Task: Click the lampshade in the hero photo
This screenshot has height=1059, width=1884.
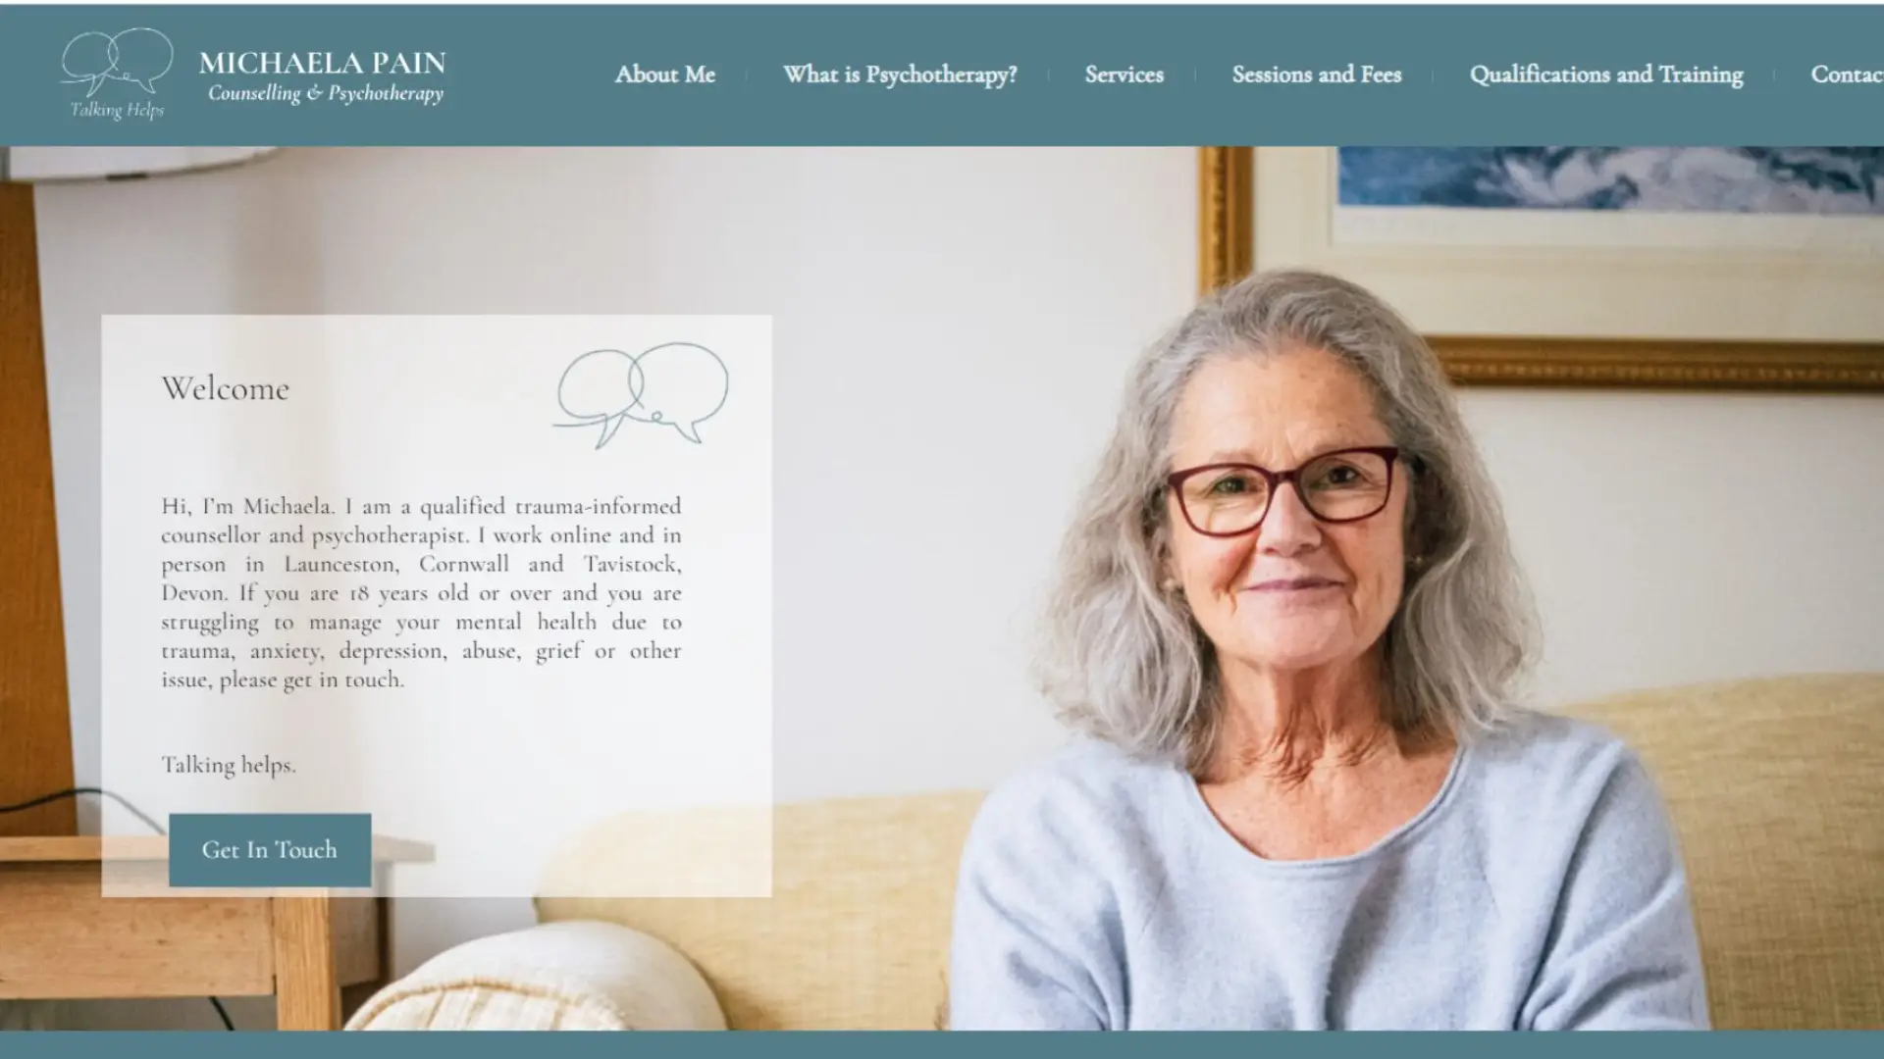Action: (137, 162)
